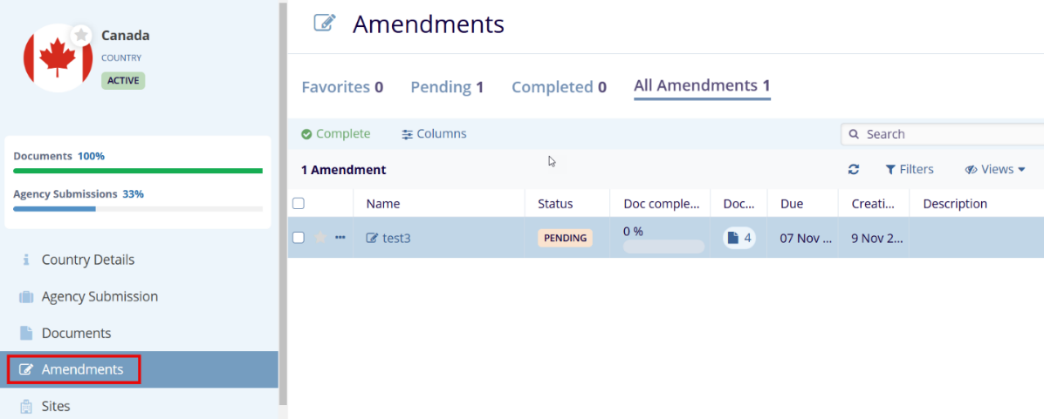Open the Columns chooser
The width and height of the screenshot is (1044, 419).
pos(434,134)
